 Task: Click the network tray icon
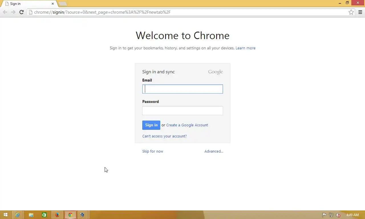(x=331, y=215)
